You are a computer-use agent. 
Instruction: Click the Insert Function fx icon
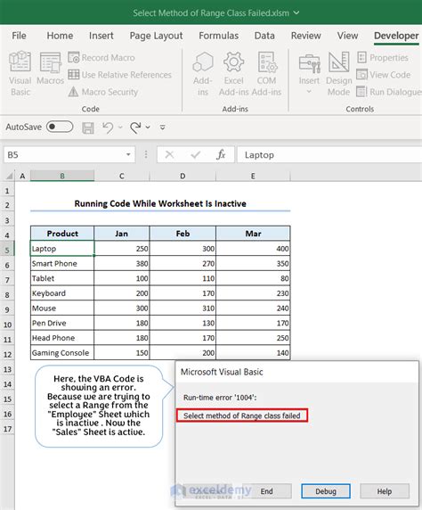pyautogui.click(x=221, y=154)
